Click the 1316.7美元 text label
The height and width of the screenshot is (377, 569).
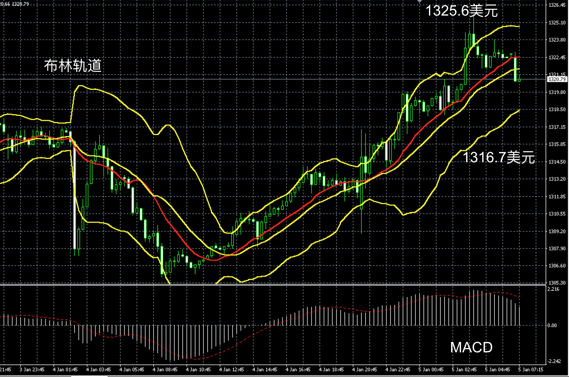pyautogui.click(x=499, y=157)
